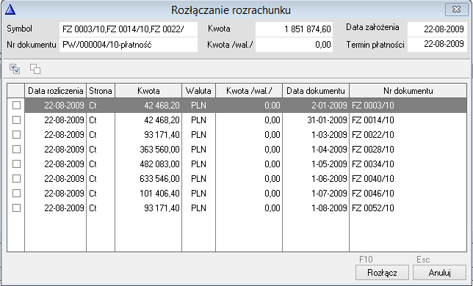This screenshot has width=473, height=286.
Task: Click the Data założenia date field
Action: coord(437,29)
